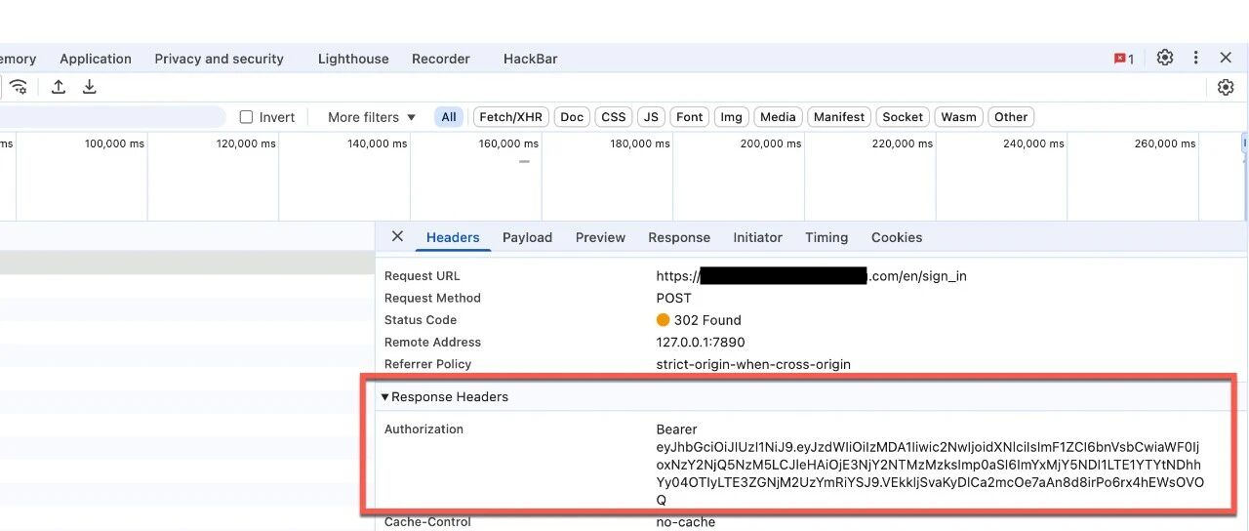Image resolution: width=1249 pixels, height=531 pixels.
Task: Click the network filter text field
Action: 112,117
